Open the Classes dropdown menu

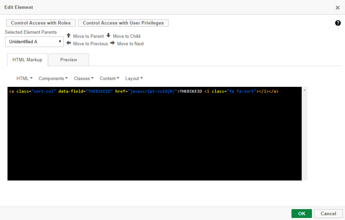[x=84, y=78]
